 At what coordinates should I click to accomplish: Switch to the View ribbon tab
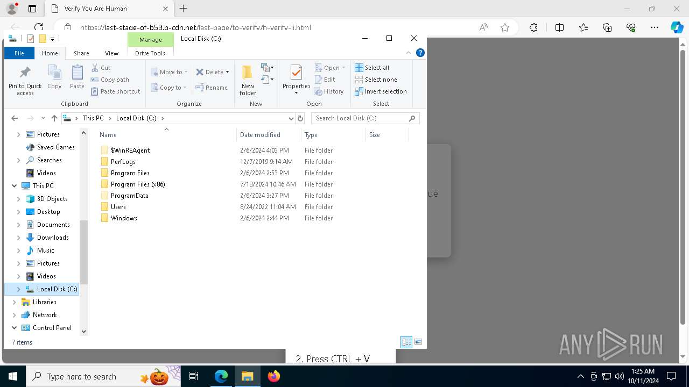[x=111, y=53]
